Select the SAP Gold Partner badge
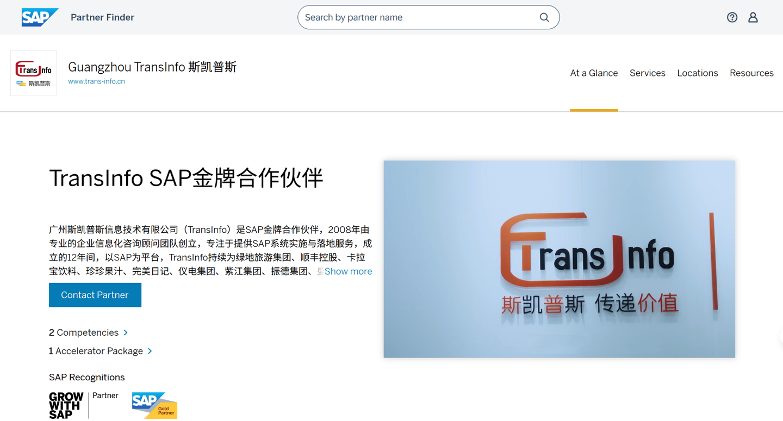The height and width of the screenshot is (421, 783). [x=154, y=405]
